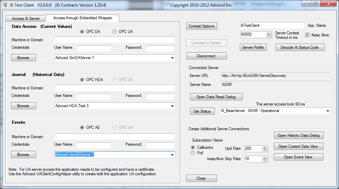Click Open Data Read Dialog

[216, 97]
